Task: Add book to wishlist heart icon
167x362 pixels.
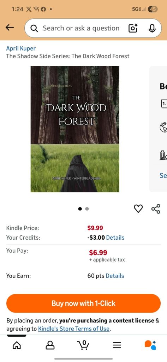Action: [138, 209]
